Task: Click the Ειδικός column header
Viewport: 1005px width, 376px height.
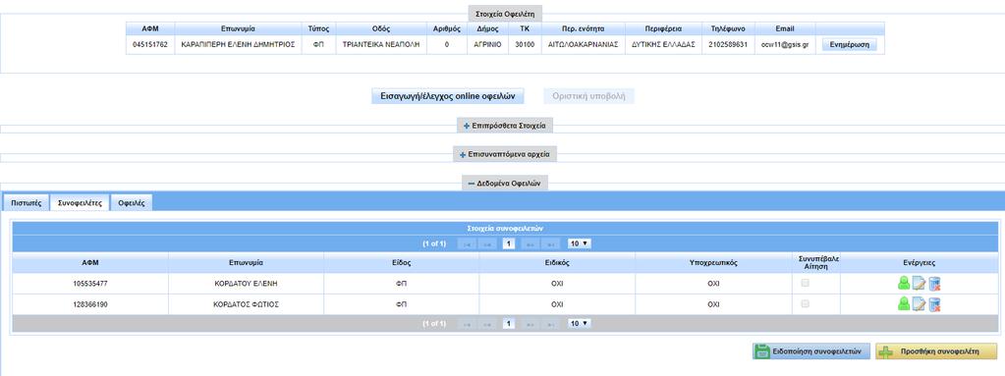Action: (557, 263)
